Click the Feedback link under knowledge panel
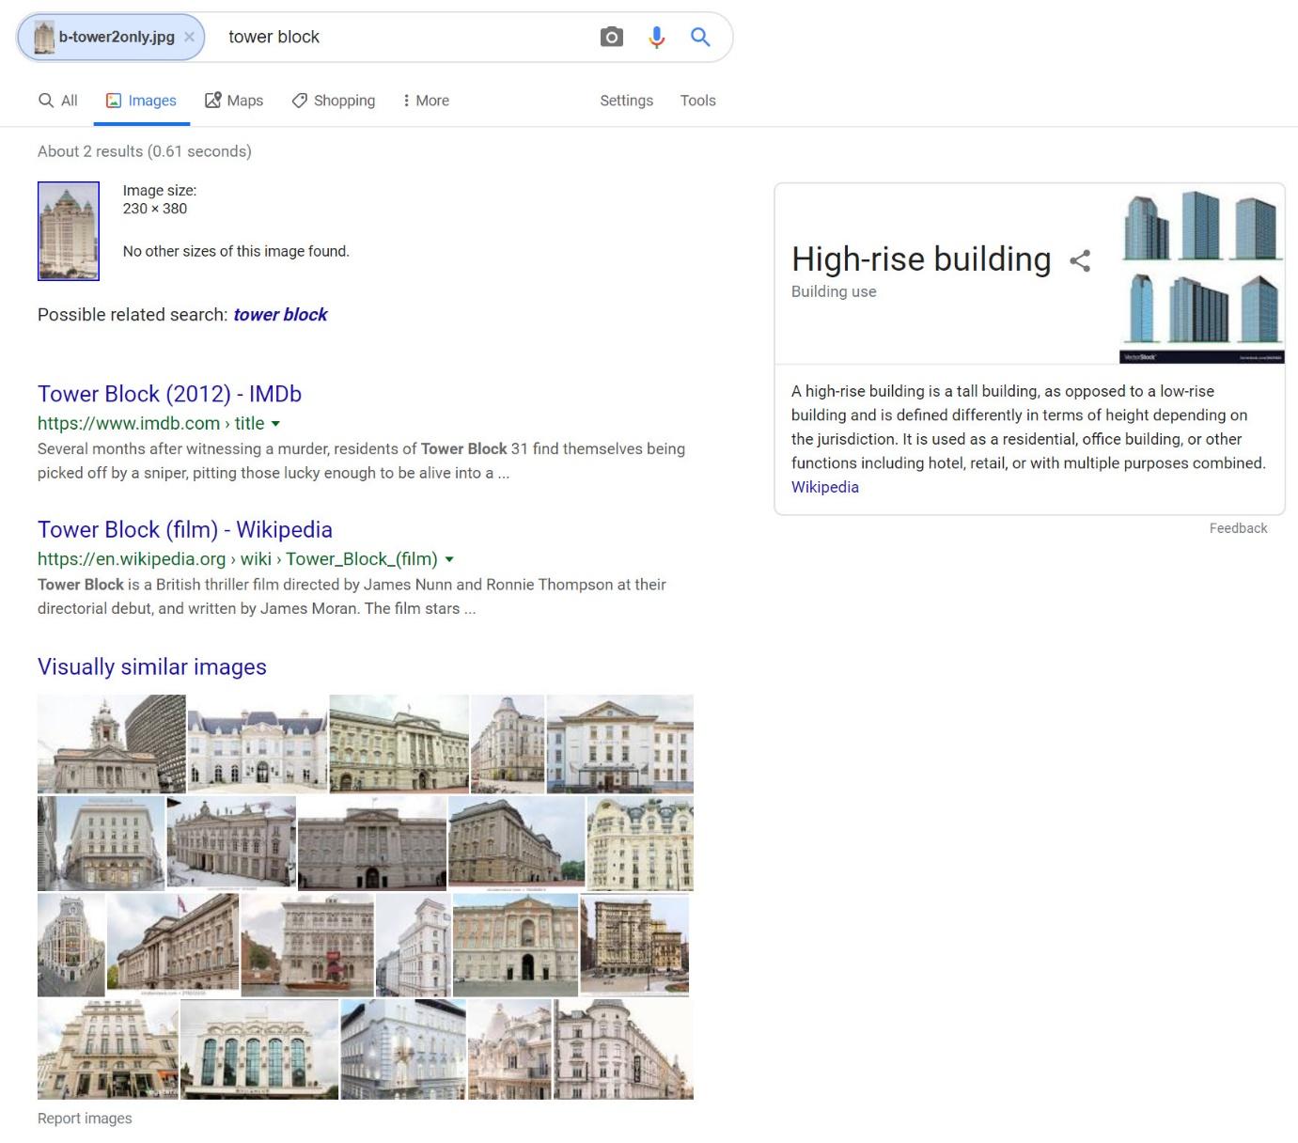The height and width of the screenshot is (1143, 1298). pyautogui.click(x=1238, y=528)
